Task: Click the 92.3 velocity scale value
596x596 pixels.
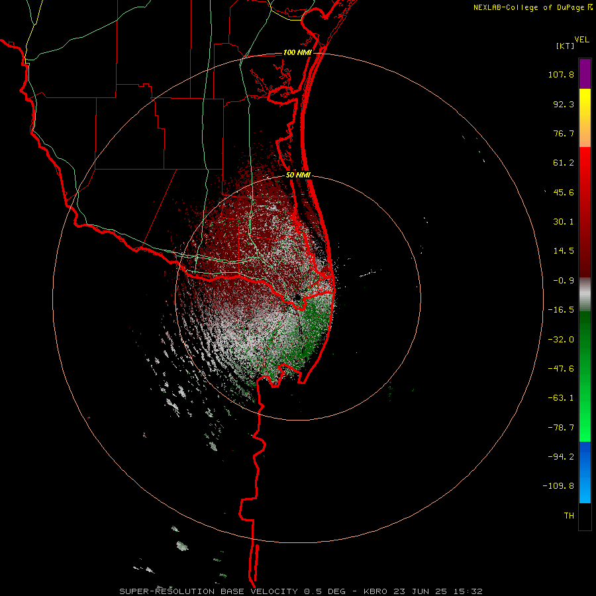Action: click(x=564, y=104)
